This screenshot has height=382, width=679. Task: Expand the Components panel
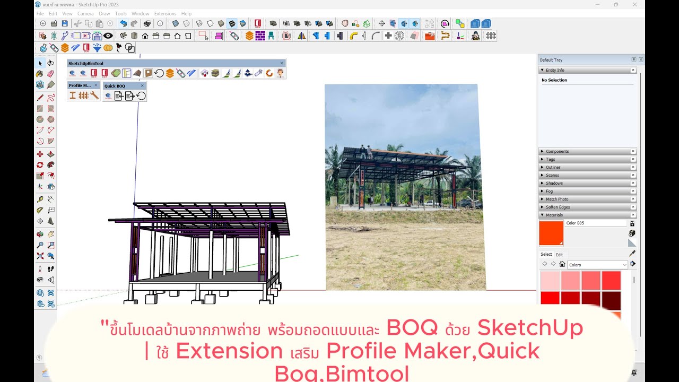(588, 151)
